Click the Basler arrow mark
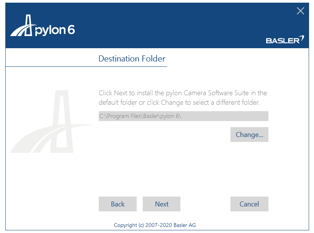 click(301, 37)
